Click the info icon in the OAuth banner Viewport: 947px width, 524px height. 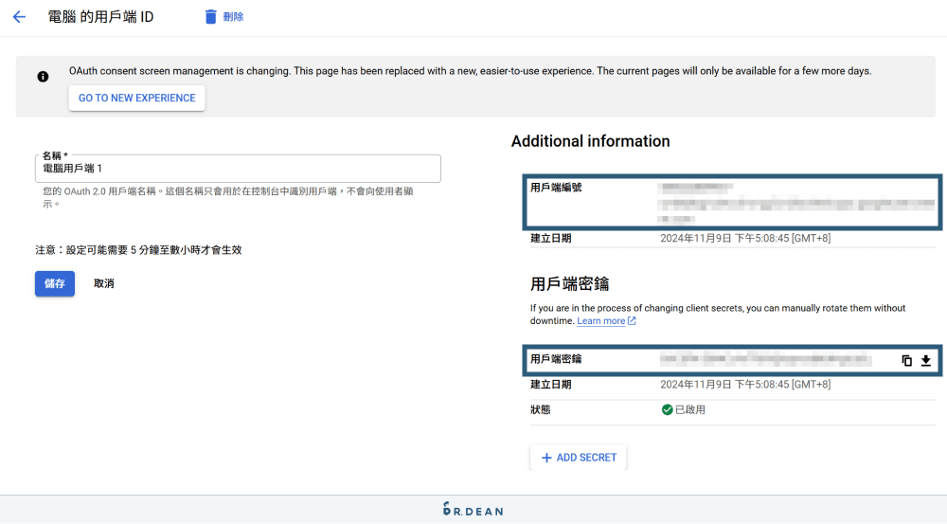pyautogui.click(x=43, y=77)
